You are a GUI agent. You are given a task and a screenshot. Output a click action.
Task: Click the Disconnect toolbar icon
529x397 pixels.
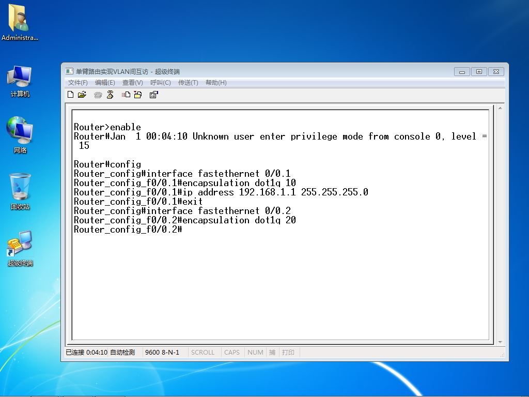point(110,95)
